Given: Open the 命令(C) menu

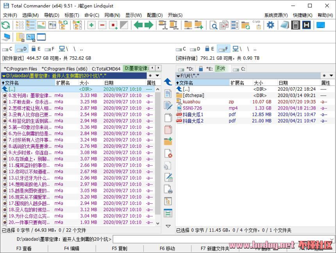Looking at the screenshot, I should (x=92, y=15).
